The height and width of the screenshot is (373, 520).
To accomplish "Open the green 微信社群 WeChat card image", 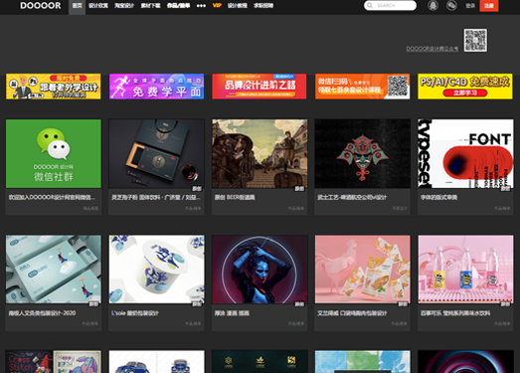I will [54, 153].
